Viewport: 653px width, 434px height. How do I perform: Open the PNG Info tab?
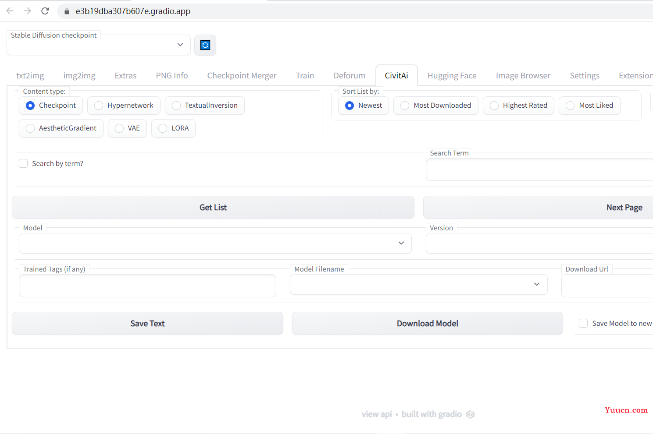(x=172, y=75)
